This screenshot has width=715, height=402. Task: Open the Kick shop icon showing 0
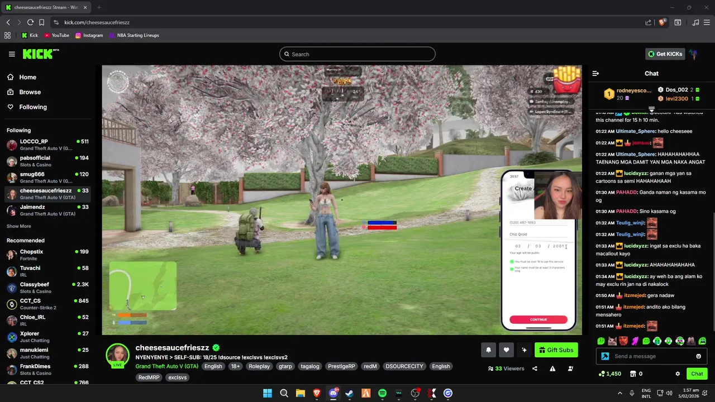(x=633, y=374)
